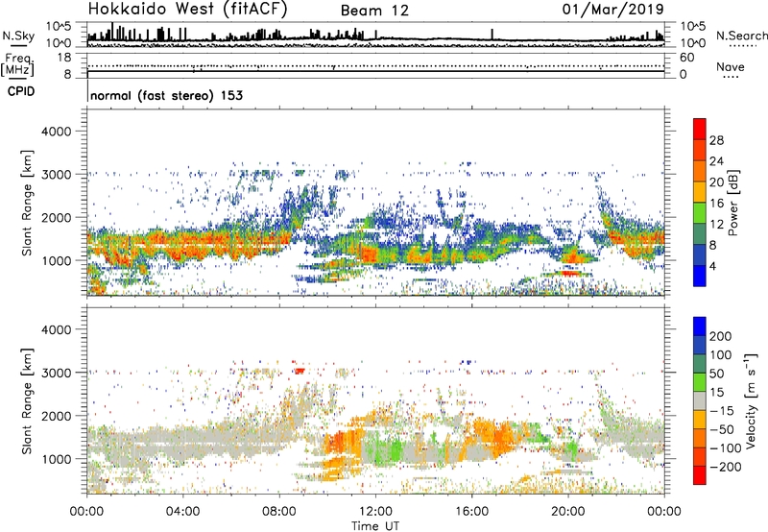Click the power colorbar '4' label

[x=712, y=266]
